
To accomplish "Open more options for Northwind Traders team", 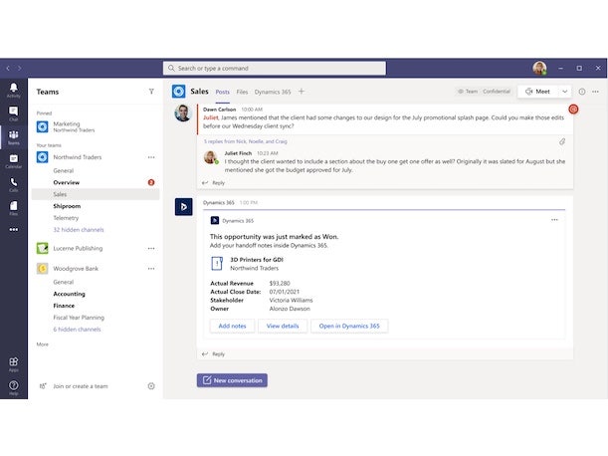I will (151, 157).
